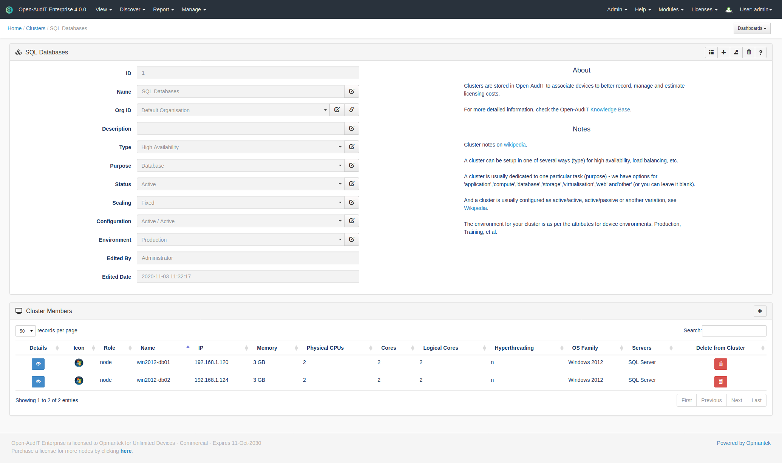782x463 pixels.
Task: Delete win2012-db01 from the cluster
Action: pos(720,364)
